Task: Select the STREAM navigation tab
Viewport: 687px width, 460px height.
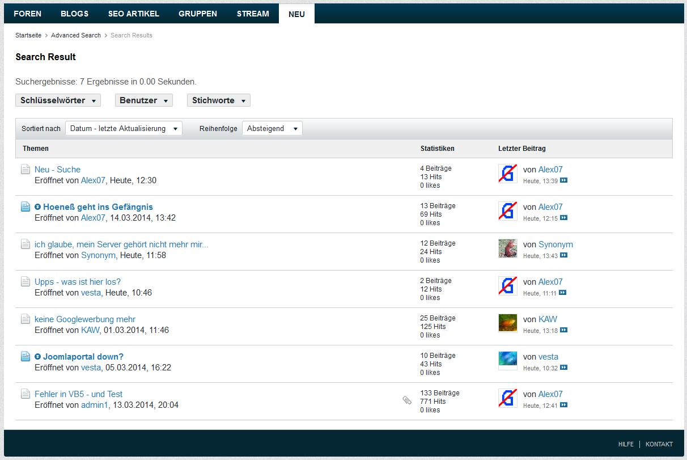Action: pyautogui.click(x=253, y=14)
